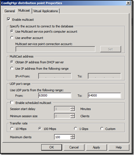Image resolution: width=134 pixels, height=155 pixels.
Task: Toggle the Enable multicast checkbox
Action: (x=9, y=19)
